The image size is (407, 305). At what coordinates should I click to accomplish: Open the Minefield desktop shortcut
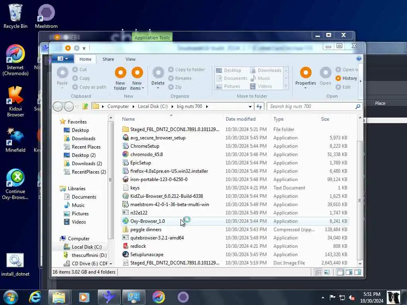16,140
